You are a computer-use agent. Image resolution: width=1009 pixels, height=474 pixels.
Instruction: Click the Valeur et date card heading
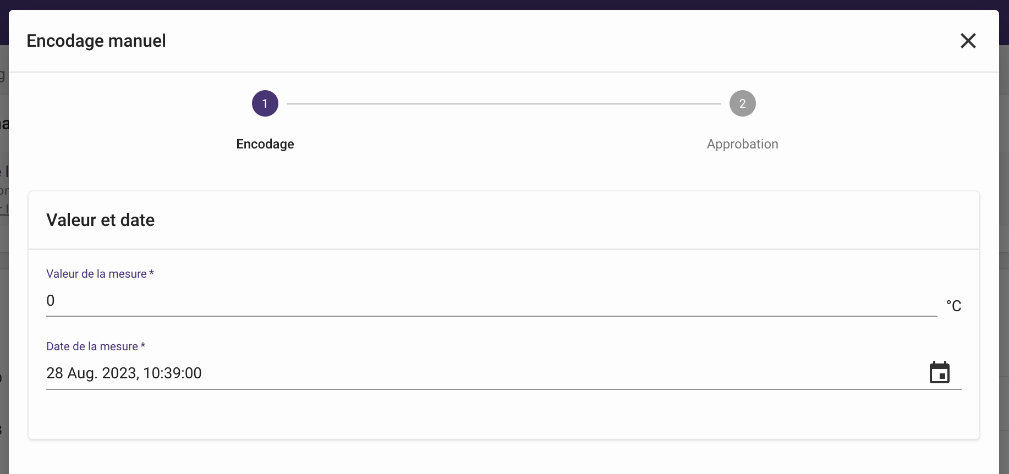[100, 220]
